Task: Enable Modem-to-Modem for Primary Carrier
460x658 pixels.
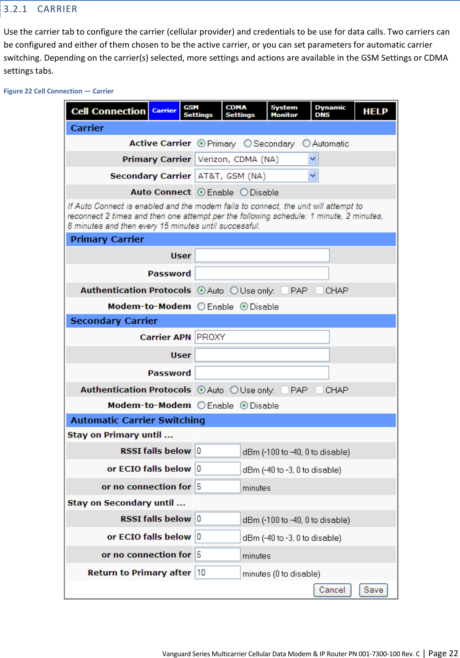Action: pos(201,306)
